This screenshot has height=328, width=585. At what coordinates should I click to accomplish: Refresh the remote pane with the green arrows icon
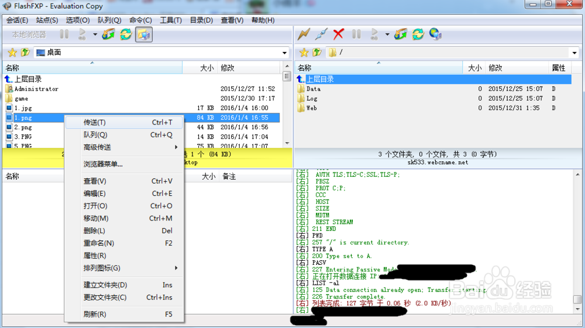(418, 34)
